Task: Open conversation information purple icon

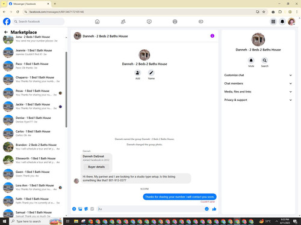Action: point(213,36)
